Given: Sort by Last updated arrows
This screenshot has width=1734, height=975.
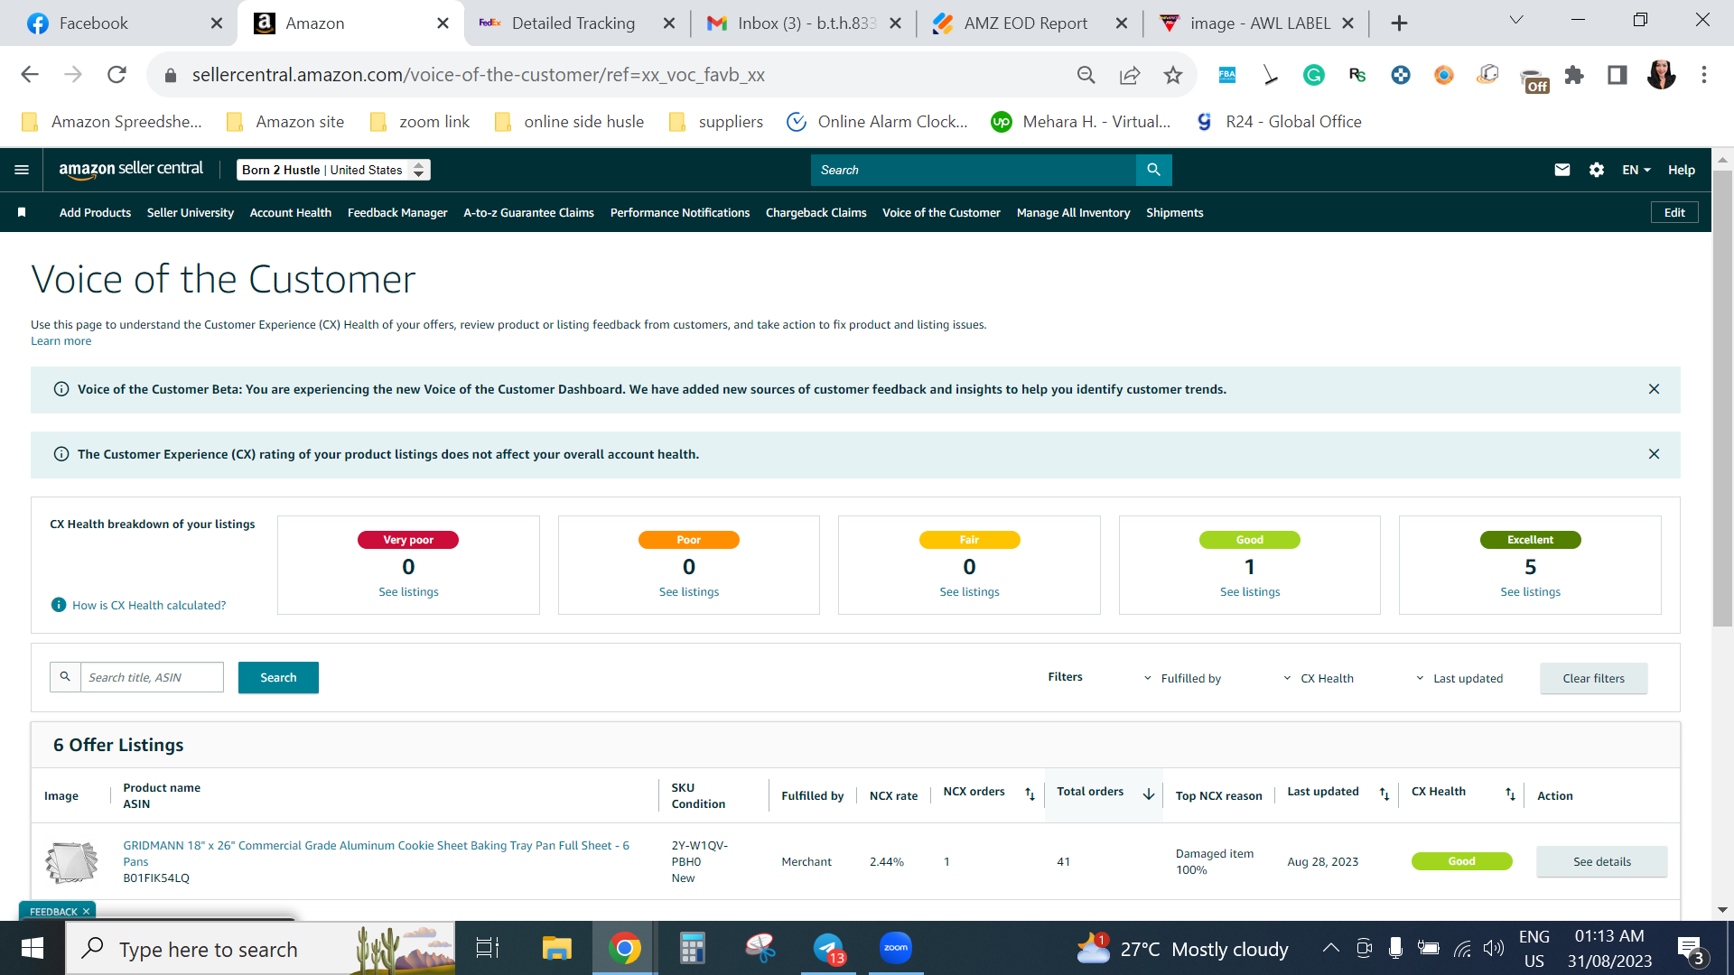Looking at the screenshot, I should (1384, 794).
